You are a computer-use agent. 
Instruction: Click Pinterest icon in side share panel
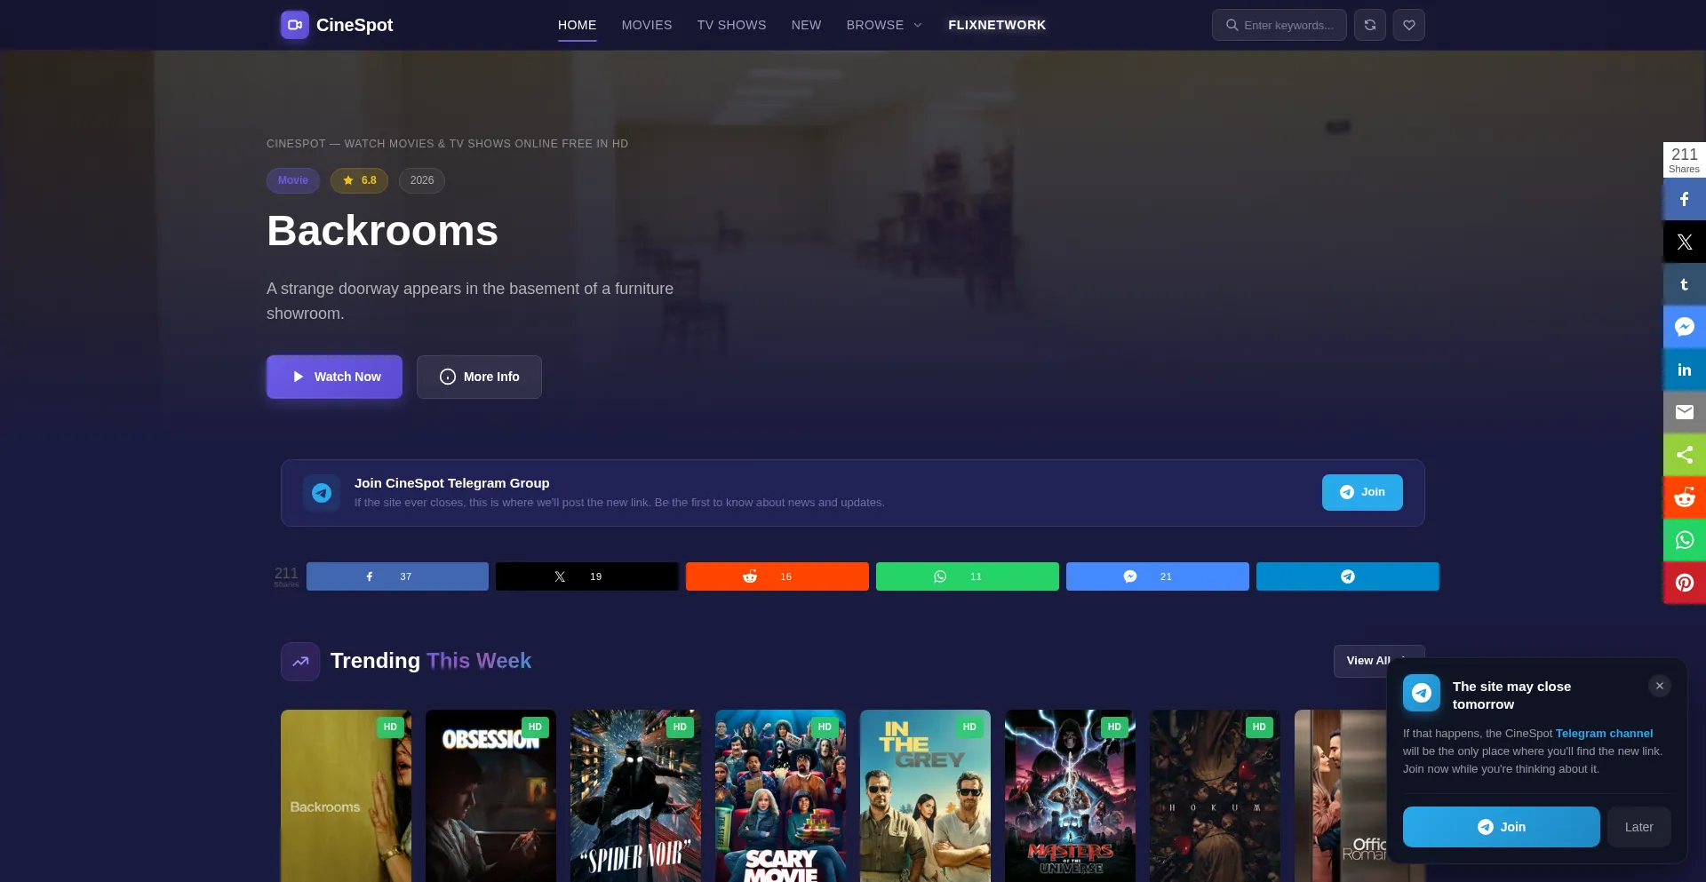pos(1685,583)
